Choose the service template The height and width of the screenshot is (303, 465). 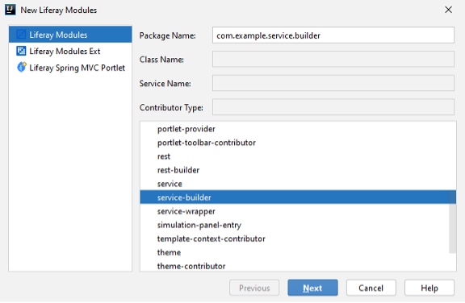coord(298,184)
